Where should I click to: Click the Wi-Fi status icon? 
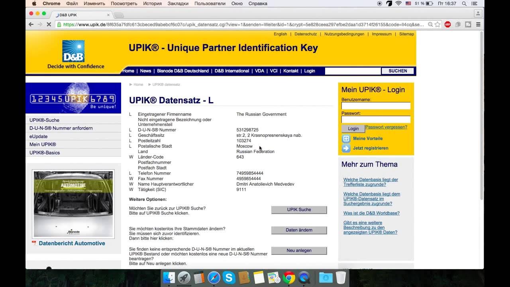click(x=398, y=4)
